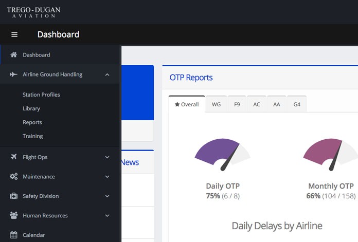This screenshot has width=358, height=242.
Task: Collapse the Airline Ground Handling chevron
Action: (107, 75)
